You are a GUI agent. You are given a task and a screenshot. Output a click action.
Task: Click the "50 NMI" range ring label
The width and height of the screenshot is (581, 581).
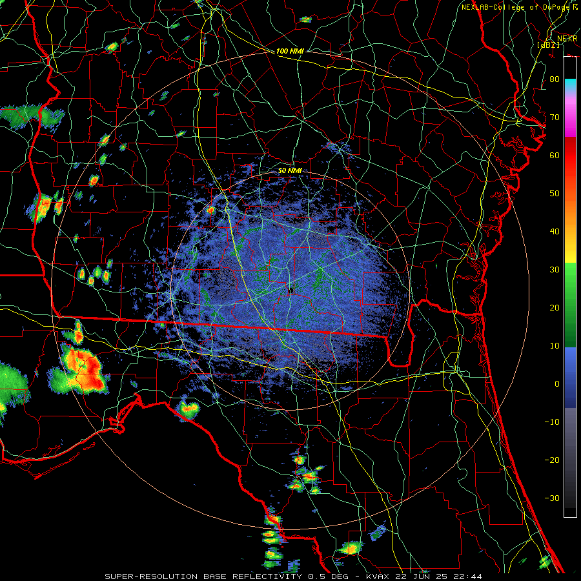(290, 171)
